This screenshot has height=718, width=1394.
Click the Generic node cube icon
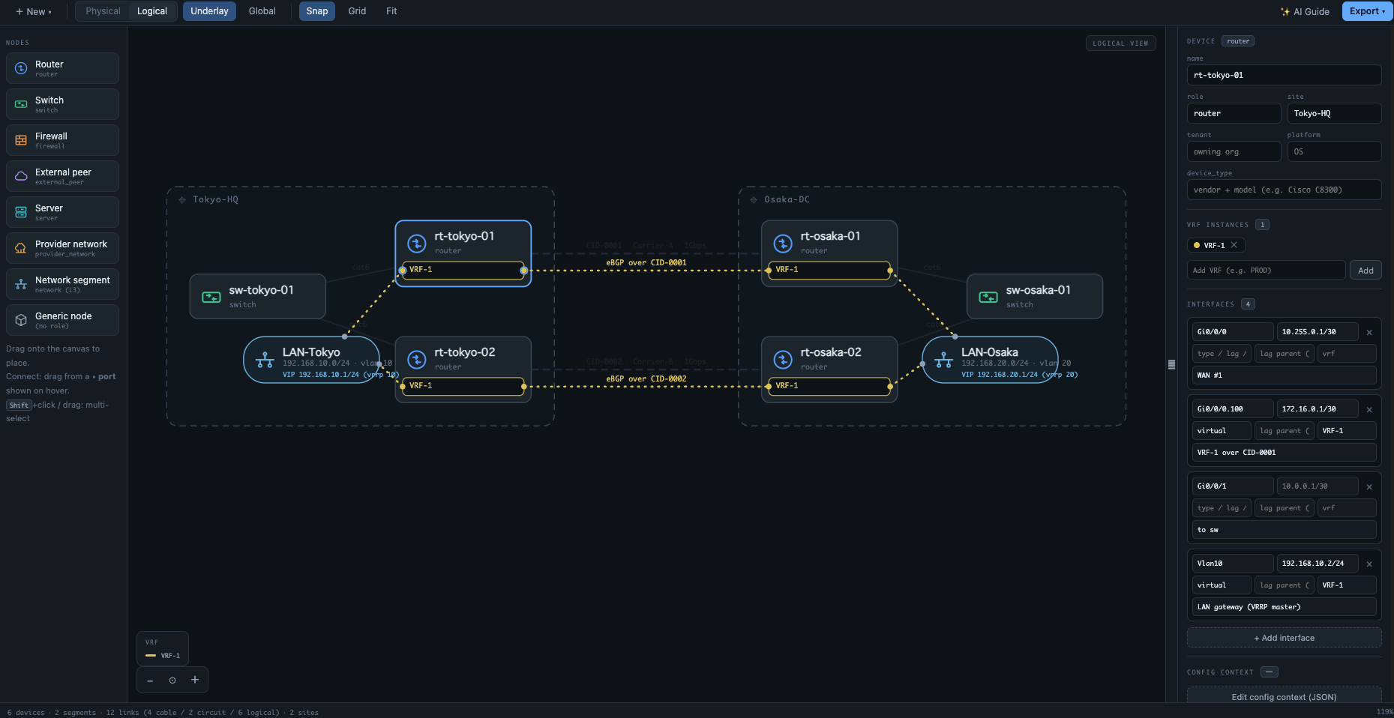(x=21, y=320)
